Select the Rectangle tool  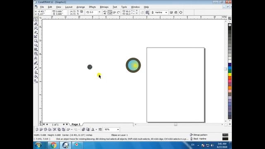pyautogui.click(x=36, y=41)
